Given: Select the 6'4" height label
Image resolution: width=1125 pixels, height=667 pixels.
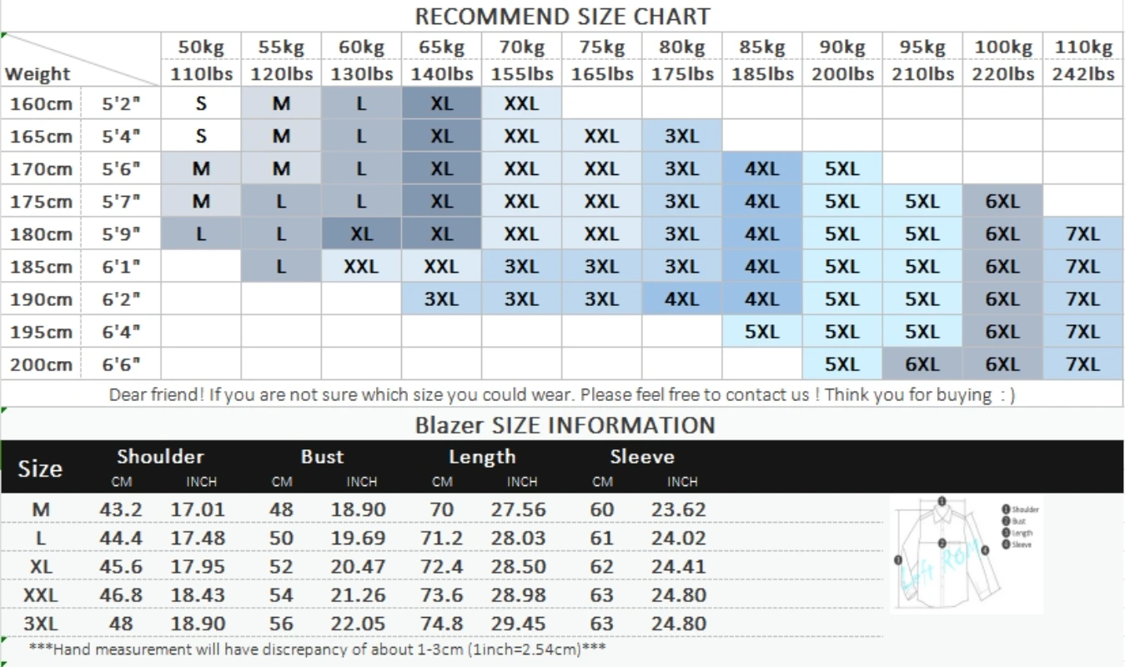Looking at the screenshot, I should click(x=121, y=331).
